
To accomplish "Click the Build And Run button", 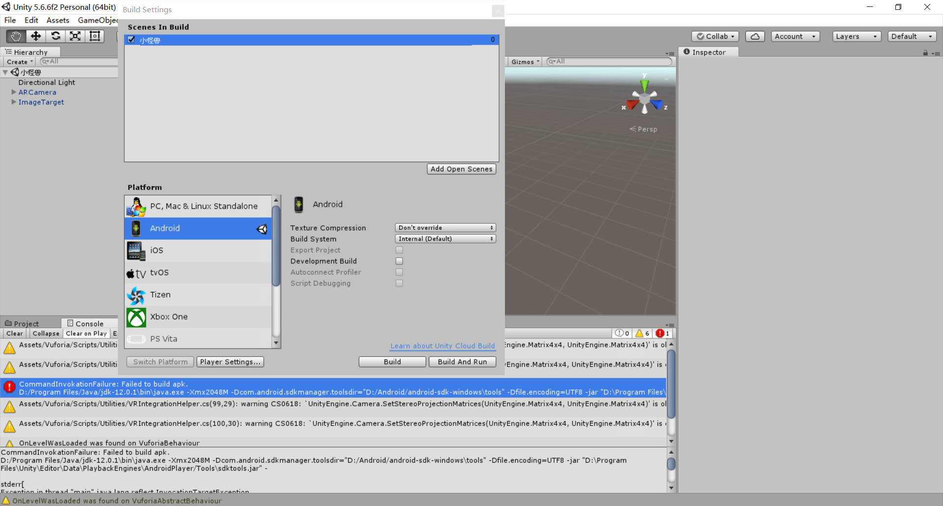I will [x=462, y=362].
